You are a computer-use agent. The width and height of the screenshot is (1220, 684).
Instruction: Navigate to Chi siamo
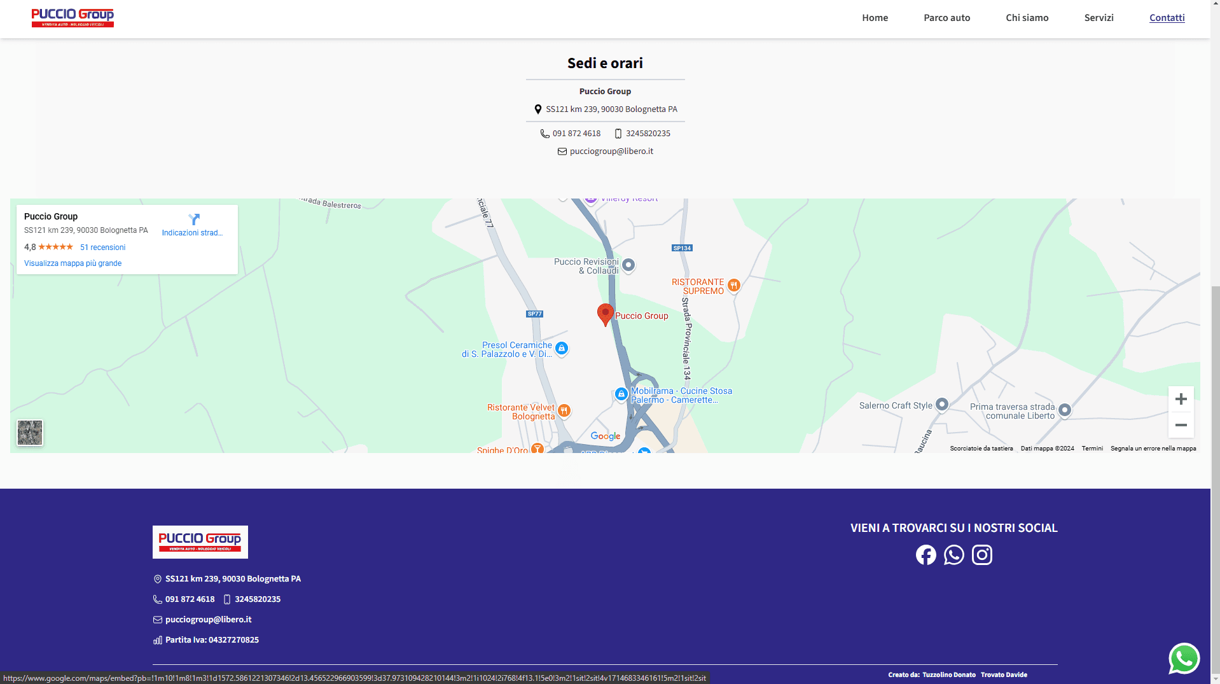[1027, 18]
